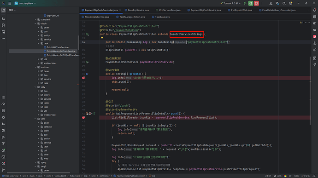Switch to the FydPayInfoWeb.java tab
318x178 pixels.
pyautogui.click(x=240, y=10)
